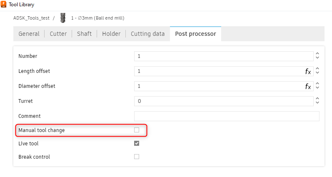Open the Cutter tab
Screen dimensions: 332x177
[58, 34]
